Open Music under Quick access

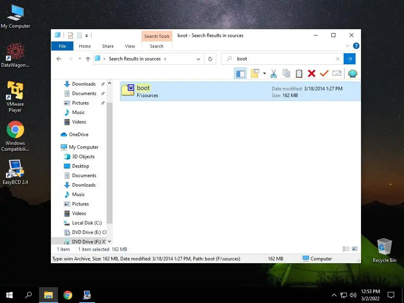(79, 112)
